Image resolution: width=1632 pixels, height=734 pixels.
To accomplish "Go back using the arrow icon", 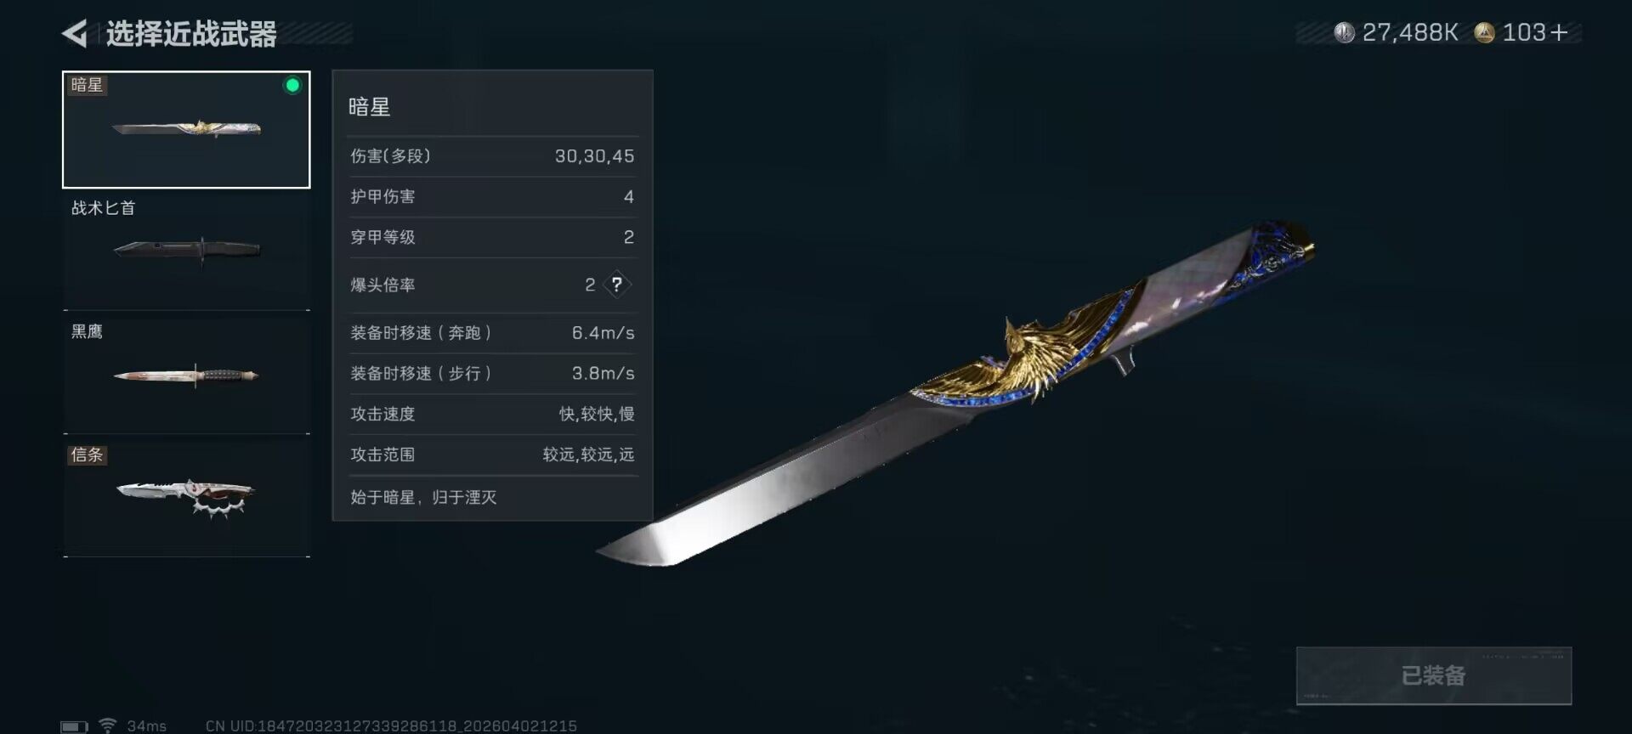I will tap(75, 34).
